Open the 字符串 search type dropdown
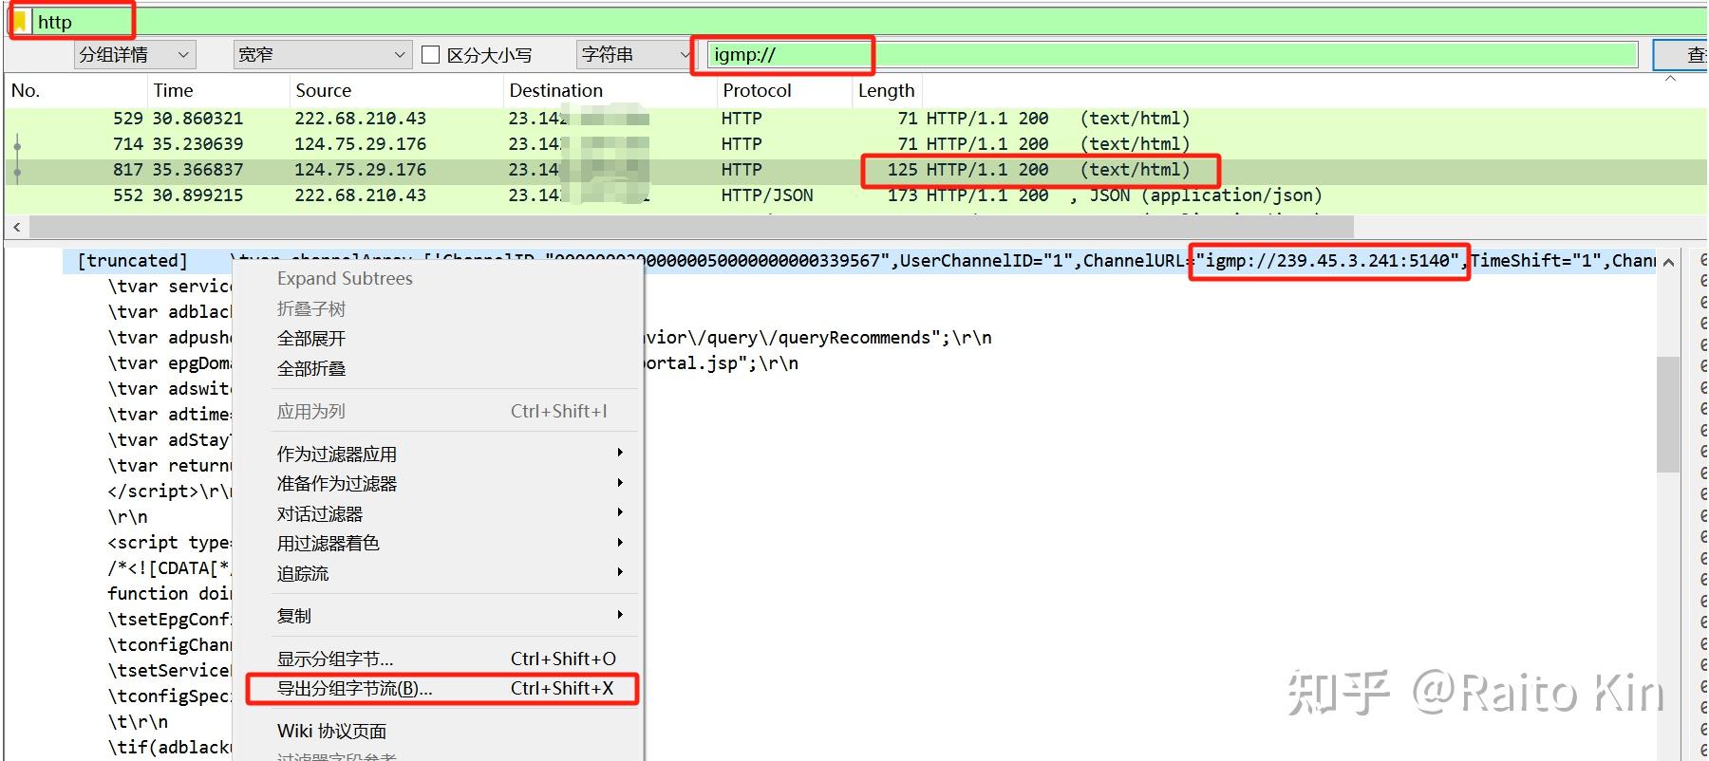 click(x=634, y=55)
